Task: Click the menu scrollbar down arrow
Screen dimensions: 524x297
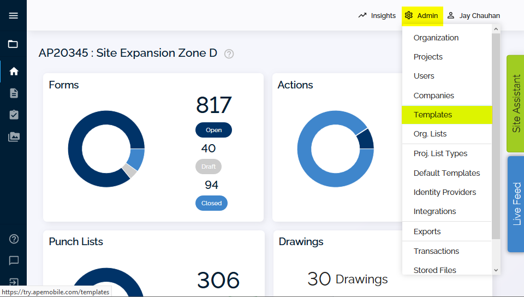Action: (x=496, y=270)
